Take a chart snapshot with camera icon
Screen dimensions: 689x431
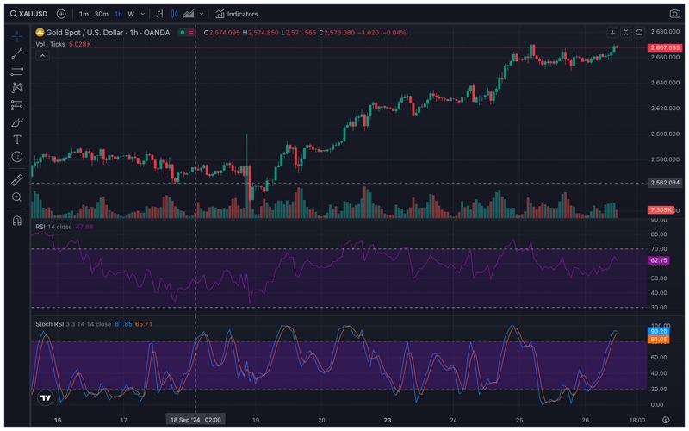(674, 14)
